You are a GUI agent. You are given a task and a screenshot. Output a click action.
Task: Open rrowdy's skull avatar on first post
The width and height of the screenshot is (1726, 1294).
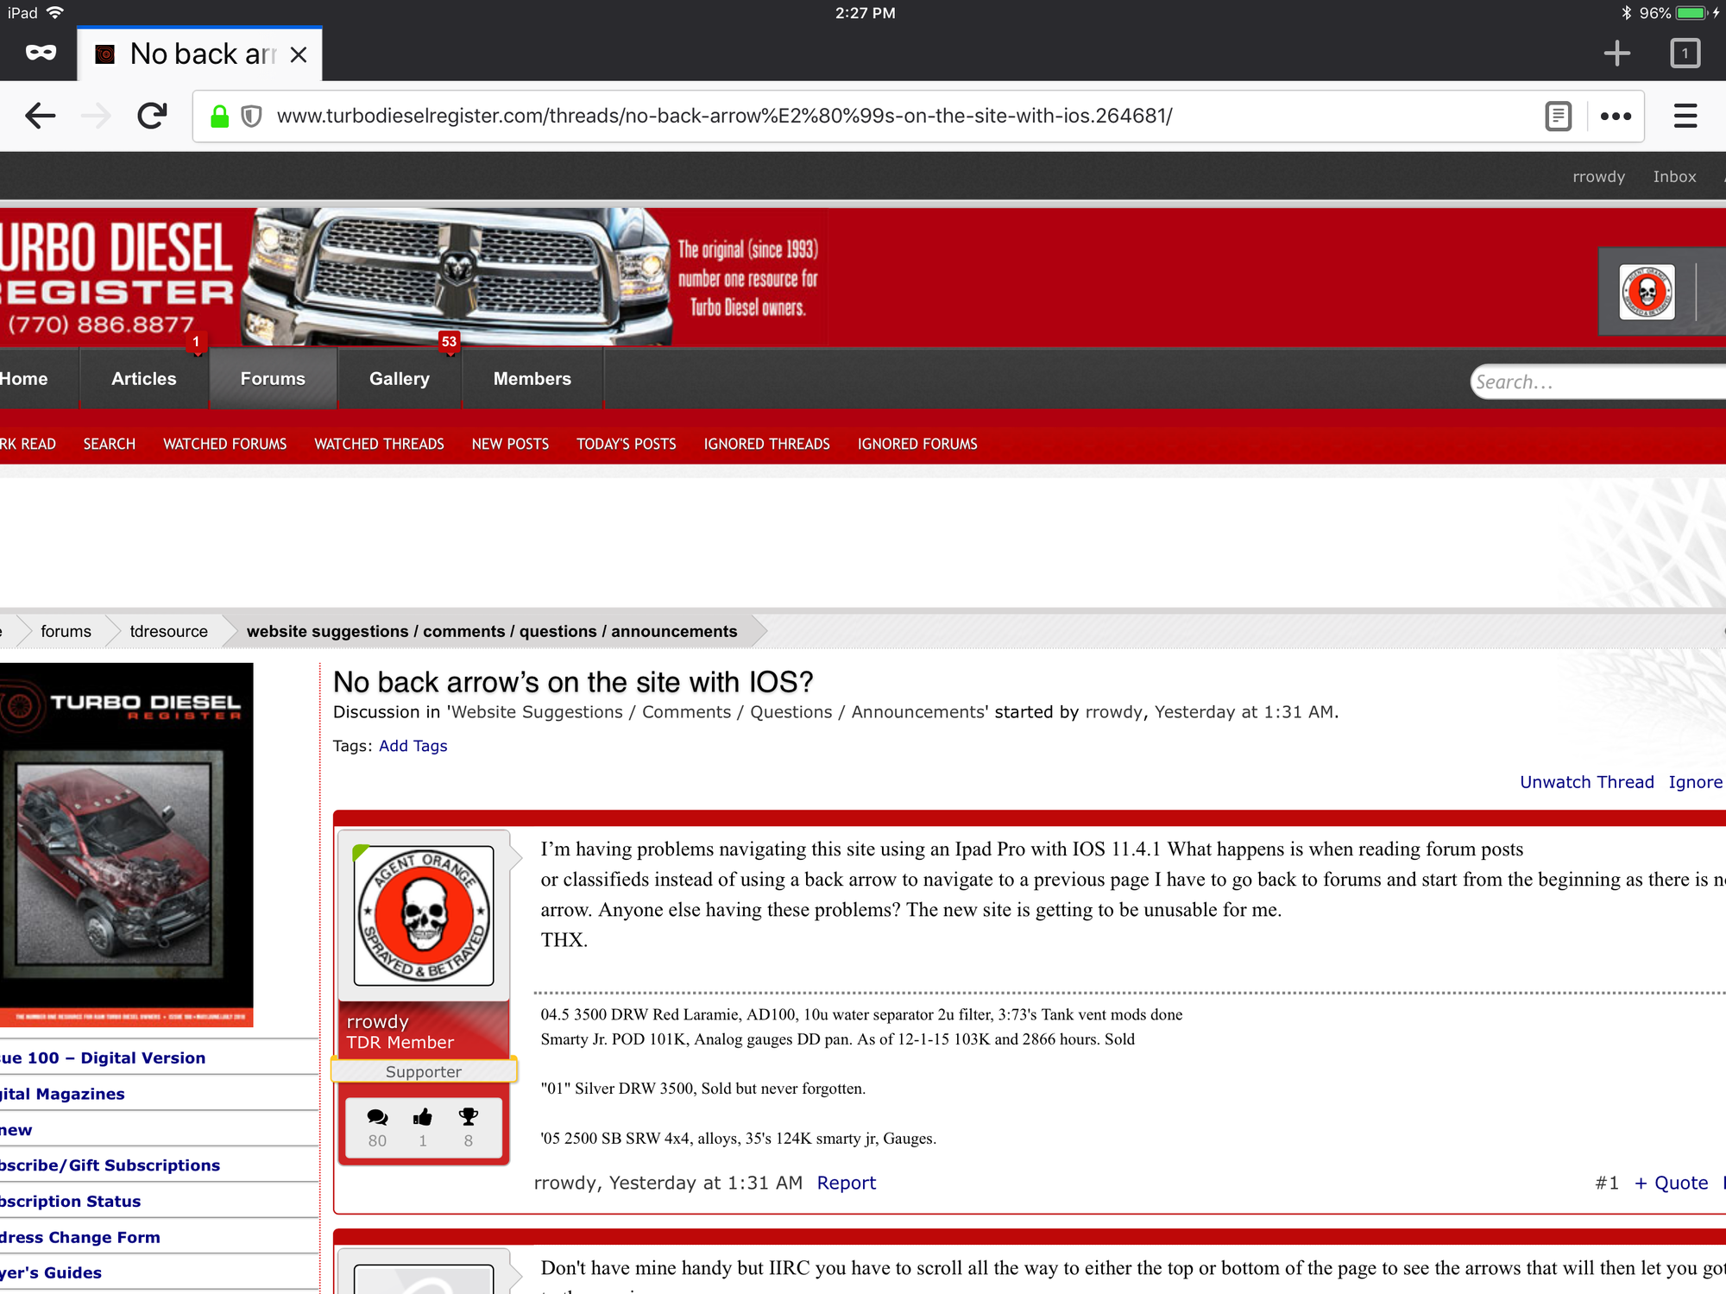(x=424, y=915)
